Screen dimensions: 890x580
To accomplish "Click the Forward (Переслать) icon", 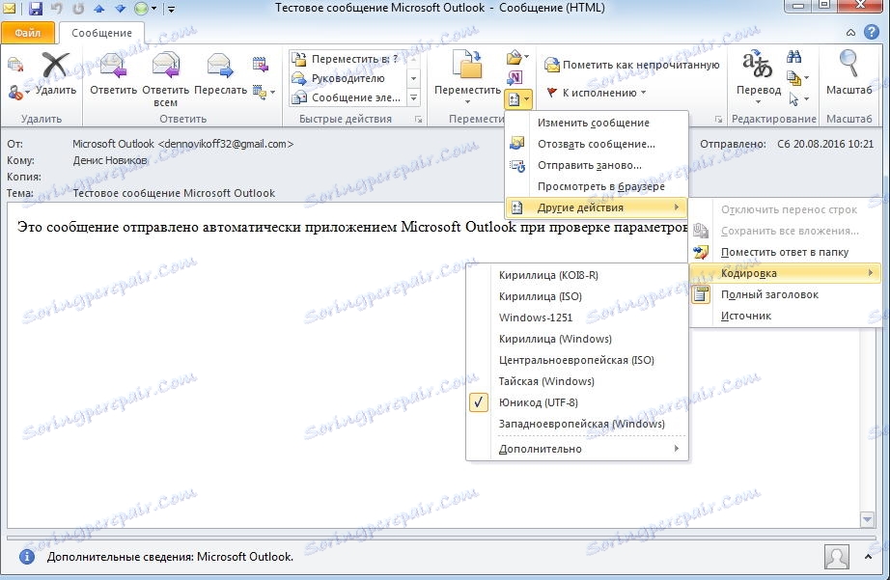I will click(220, 66).
